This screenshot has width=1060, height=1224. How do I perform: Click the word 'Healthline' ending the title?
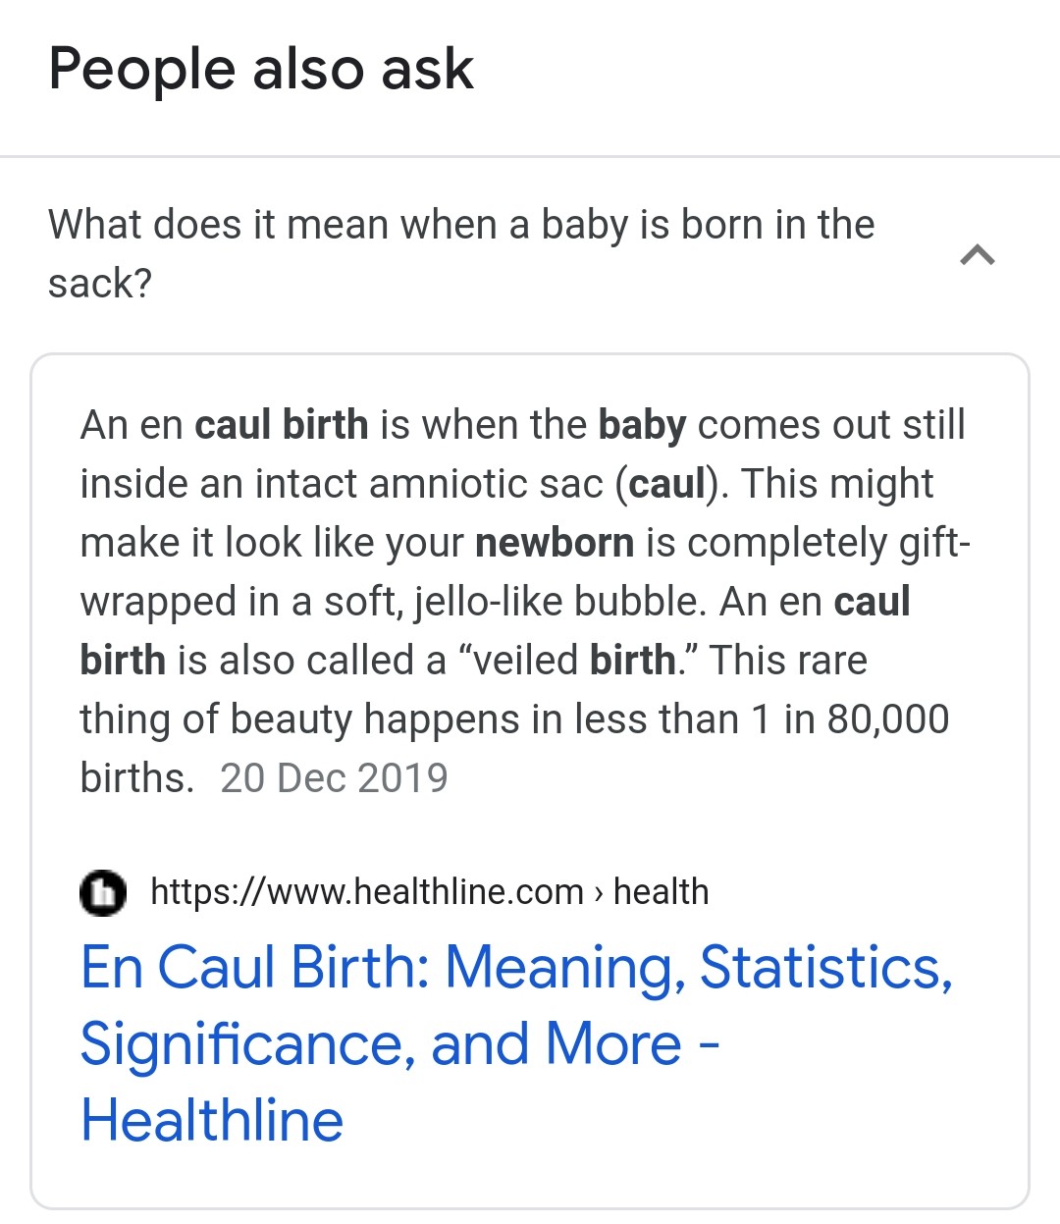(212, 1120)
